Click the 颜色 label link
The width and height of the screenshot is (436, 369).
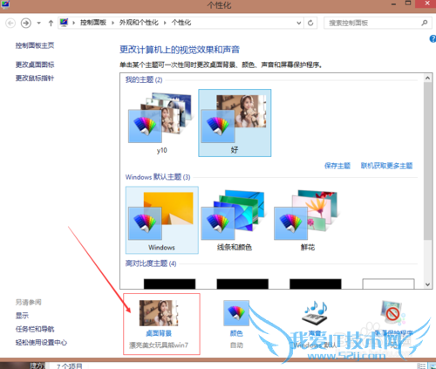[236, 333]
